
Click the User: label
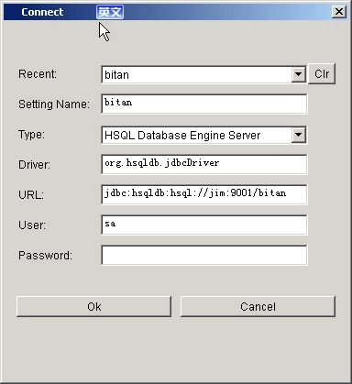pos(32,225)
